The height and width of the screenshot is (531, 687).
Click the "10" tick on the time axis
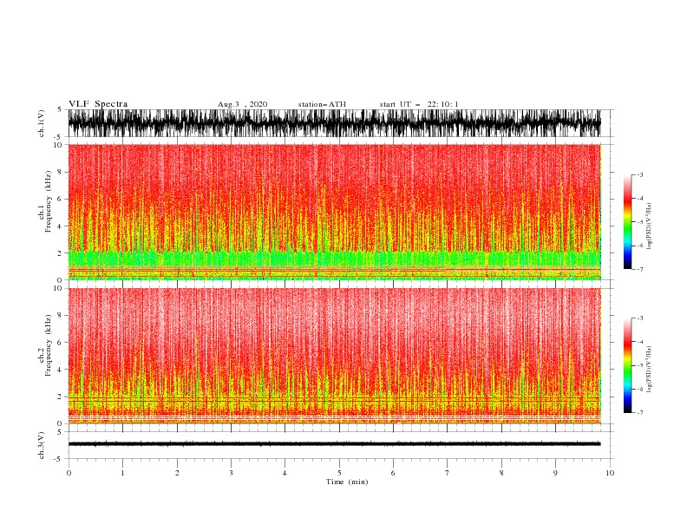pos(610,473)
